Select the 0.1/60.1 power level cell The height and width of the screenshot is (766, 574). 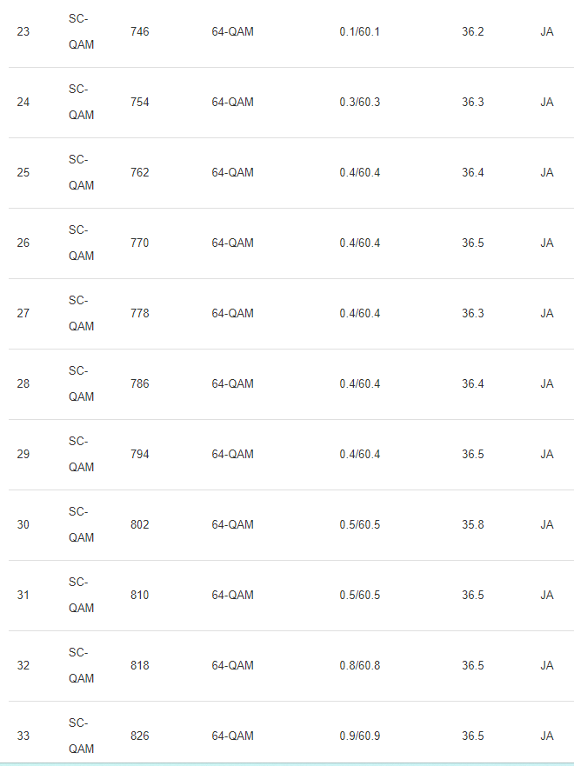tap(359, 32)
